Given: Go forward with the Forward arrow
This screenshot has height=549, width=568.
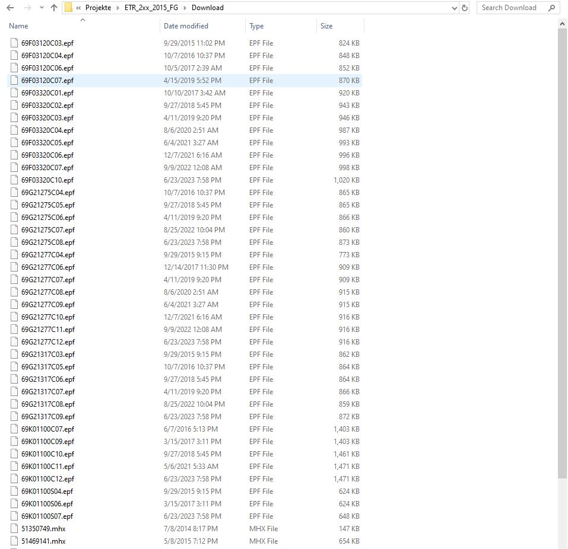Looking at the screenshot, I should [28, 8].
